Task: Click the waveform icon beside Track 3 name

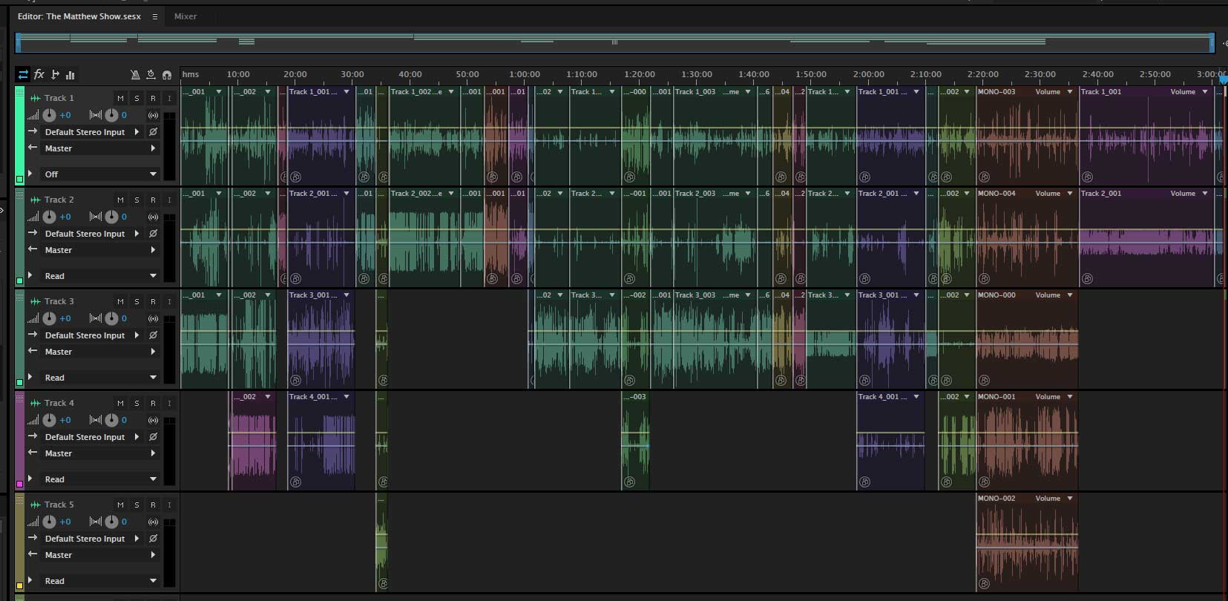Action: pos(35,301)
